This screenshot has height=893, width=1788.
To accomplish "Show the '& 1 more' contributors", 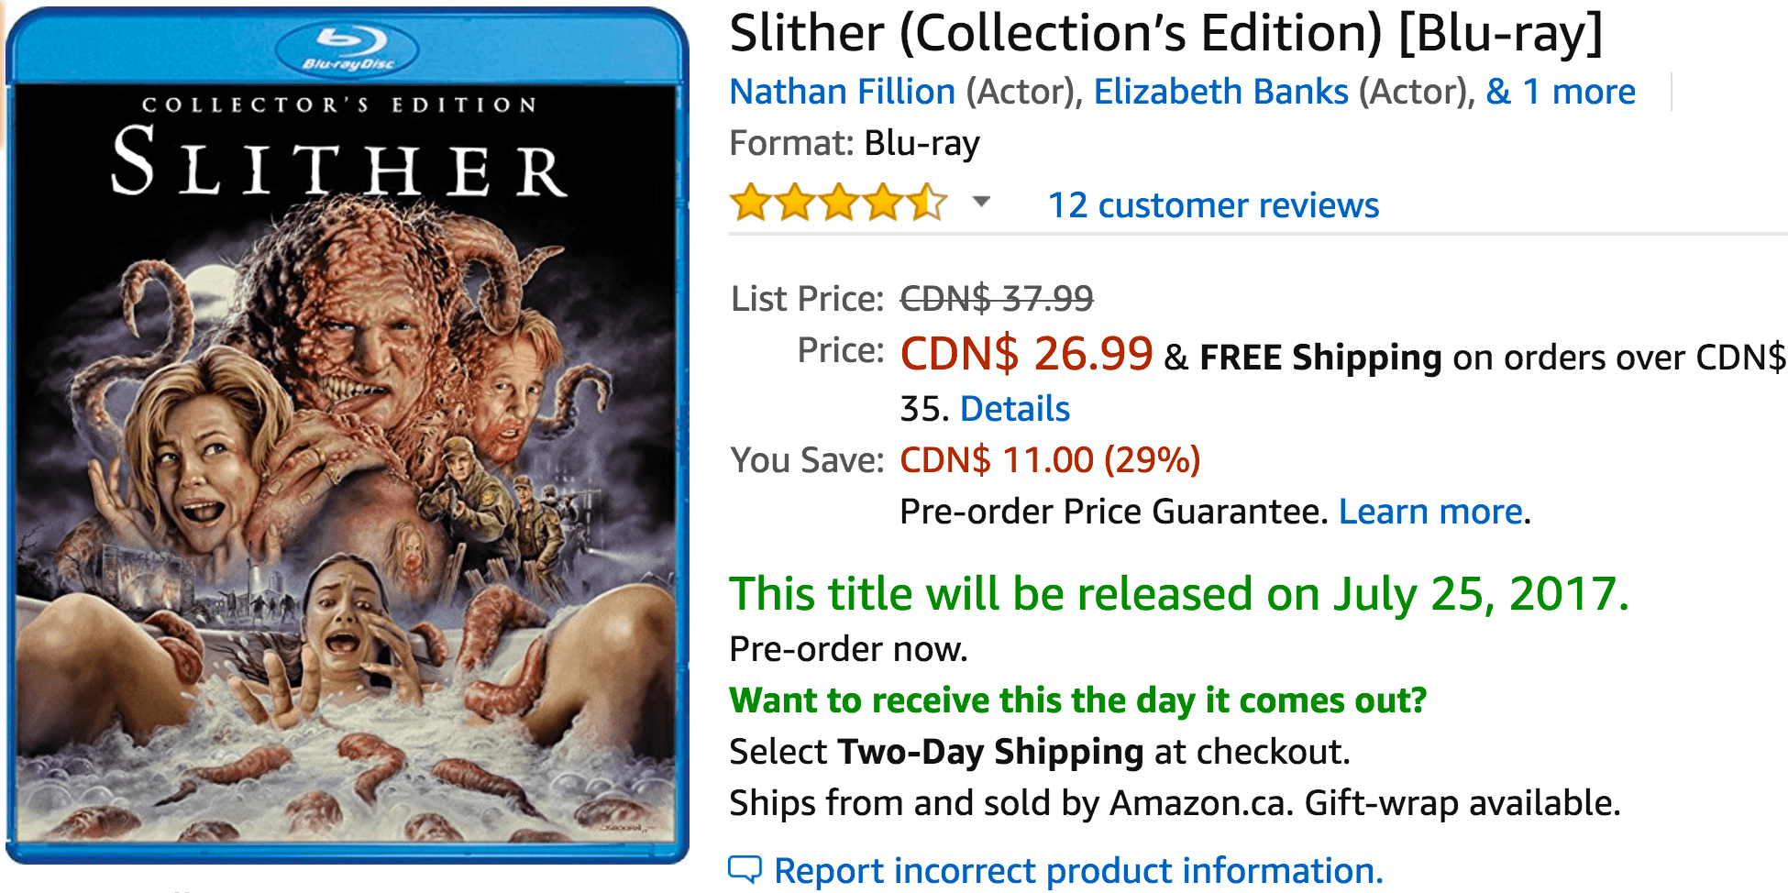I will [x=1561, y=92].
